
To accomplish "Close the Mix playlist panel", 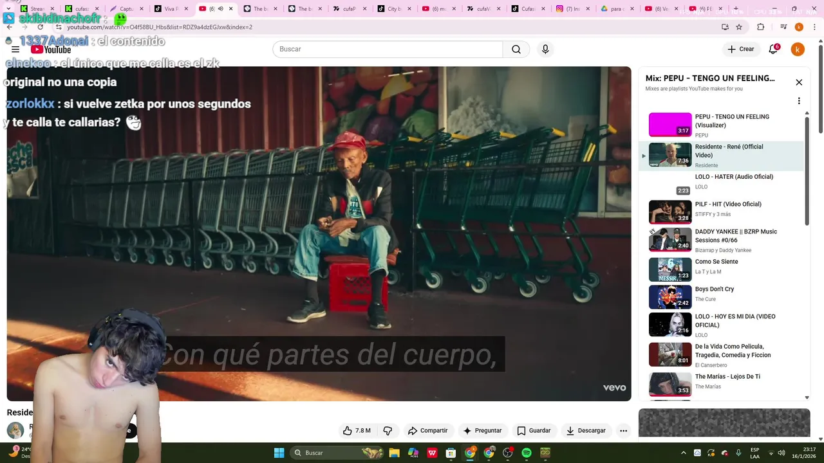I will coord(799,82).
